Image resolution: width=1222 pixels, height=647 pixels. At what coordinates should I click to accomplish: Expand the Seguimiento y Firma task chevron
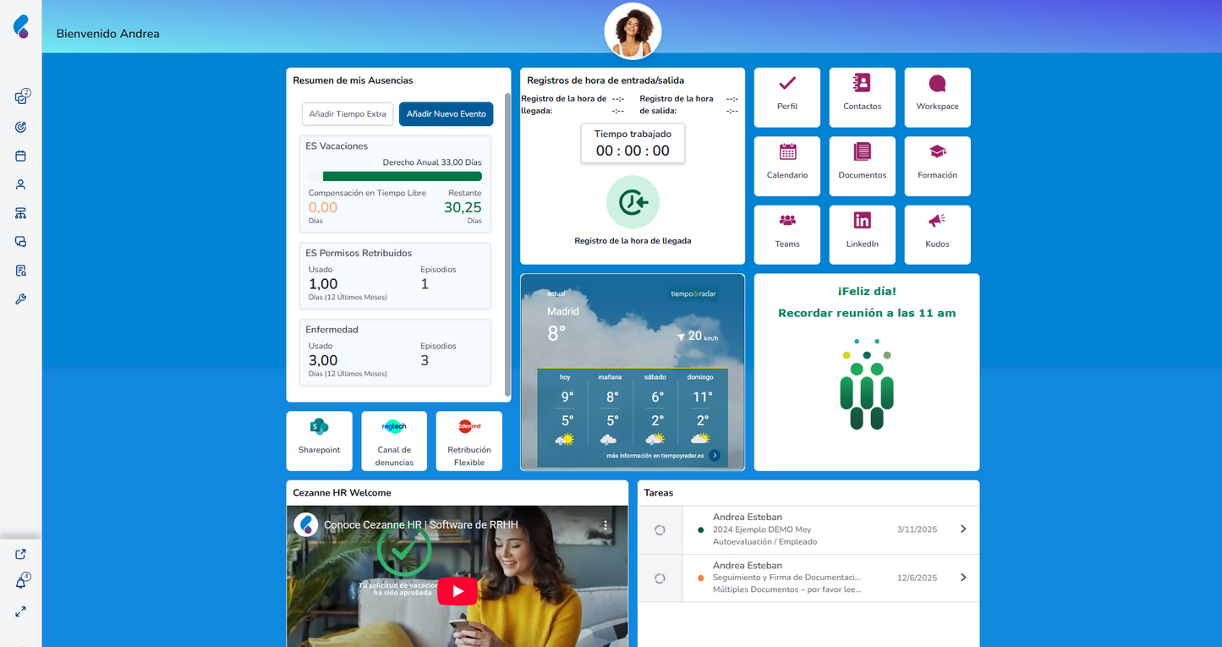(963, 578)
